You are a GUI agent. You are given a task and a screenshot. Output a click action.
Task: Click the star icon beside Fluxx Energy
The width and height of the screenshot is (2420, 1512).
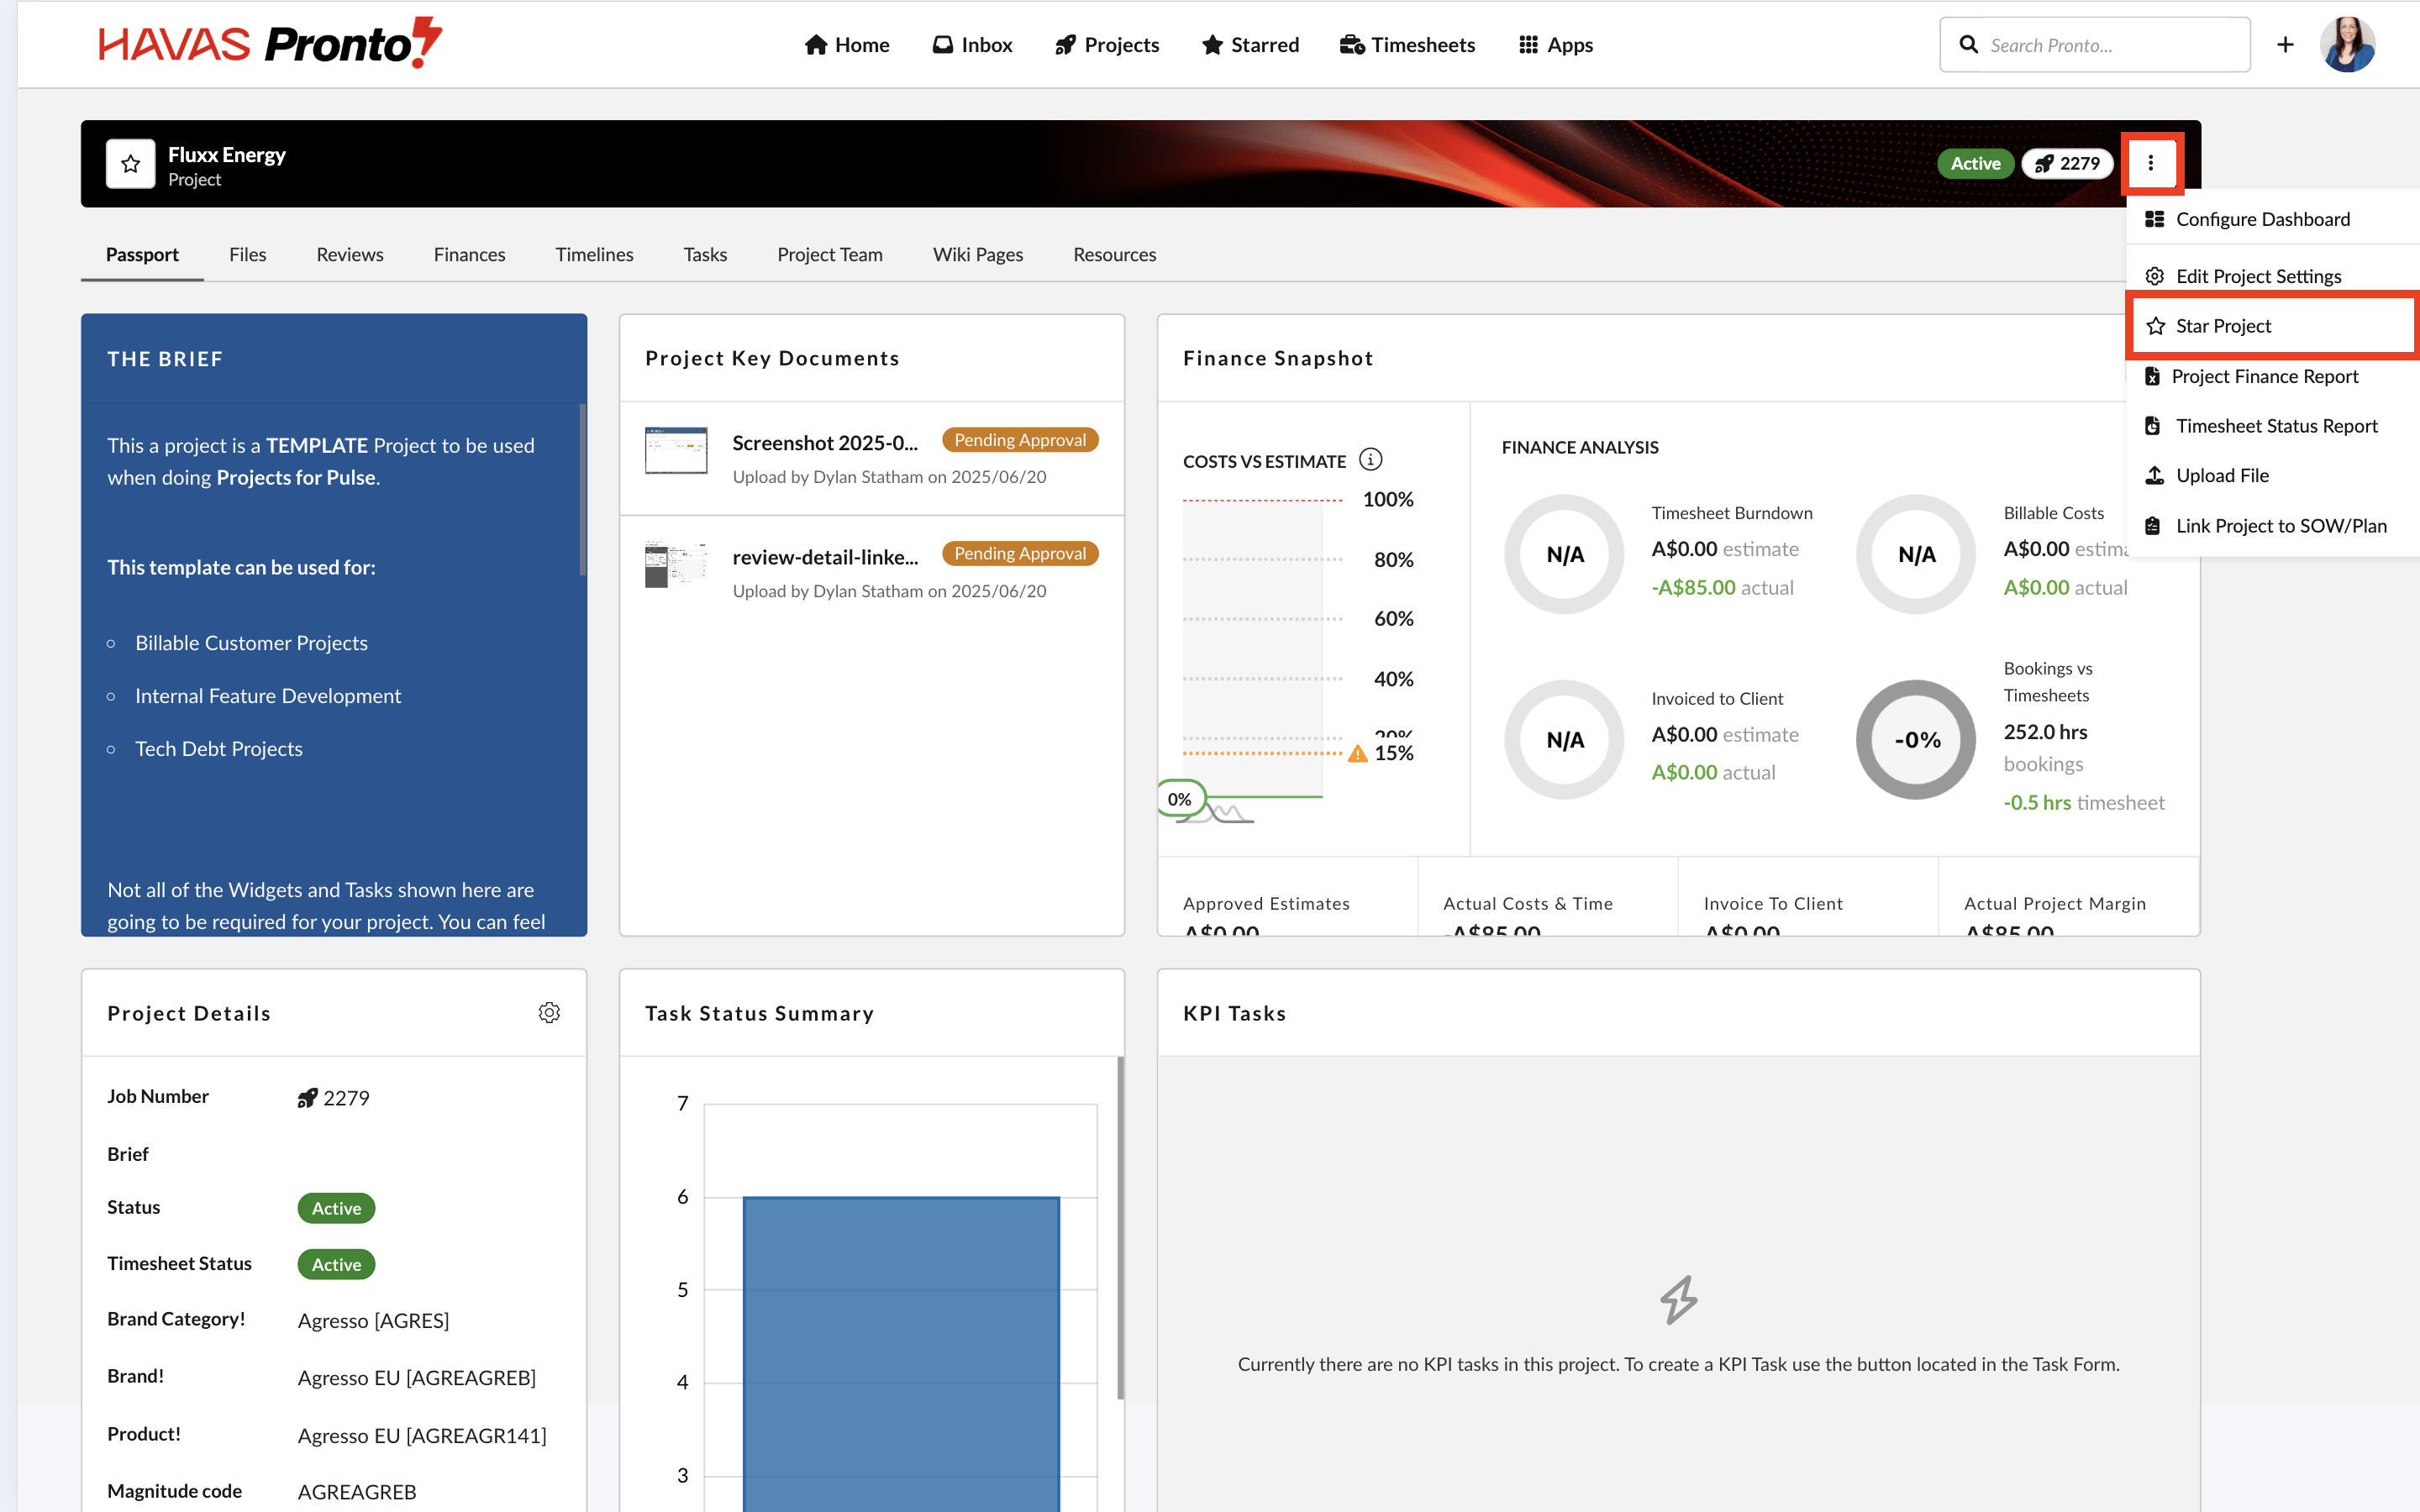point(130,164)
